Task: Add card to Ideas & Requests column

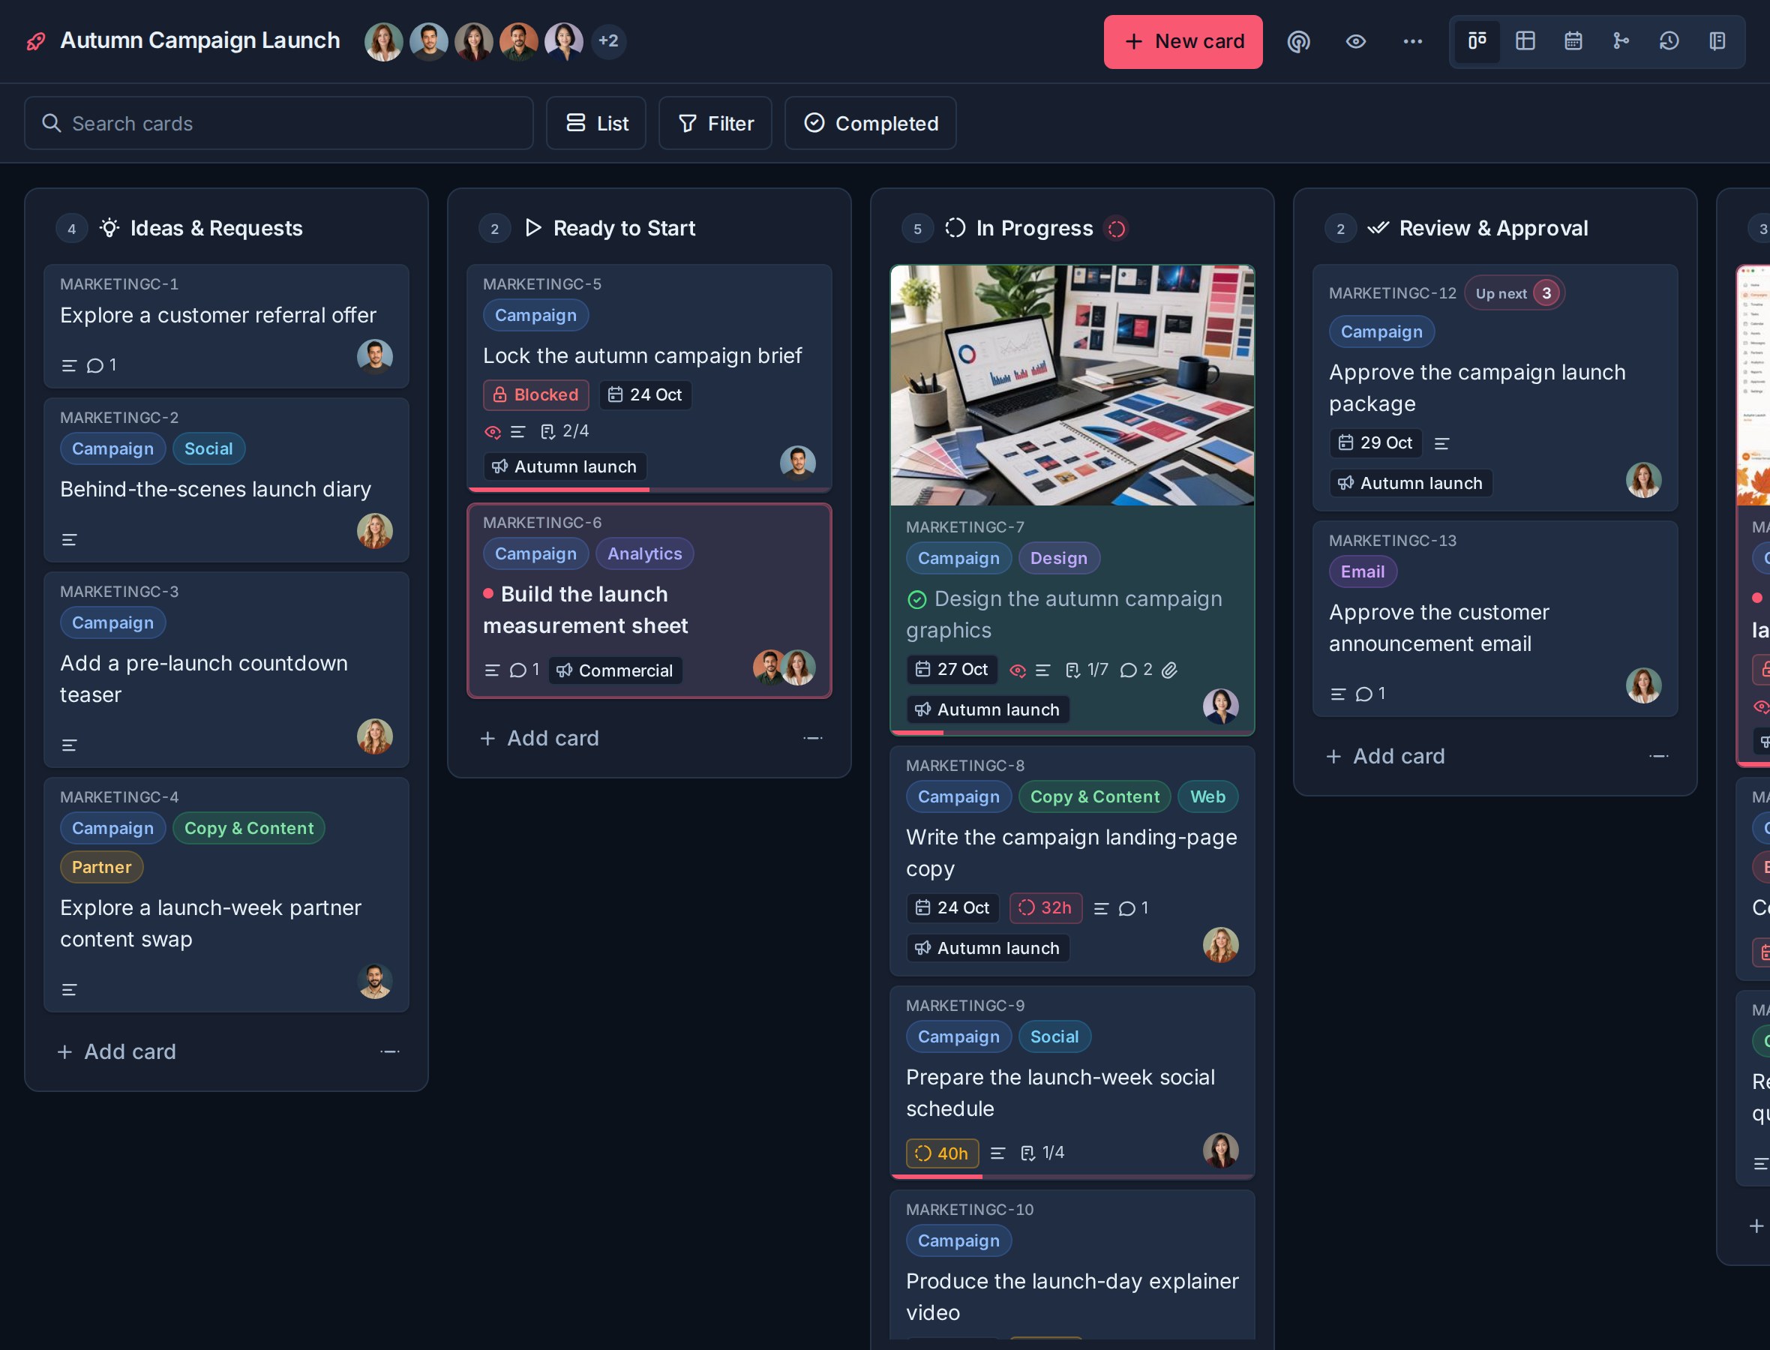Action: pos(116,1051)
